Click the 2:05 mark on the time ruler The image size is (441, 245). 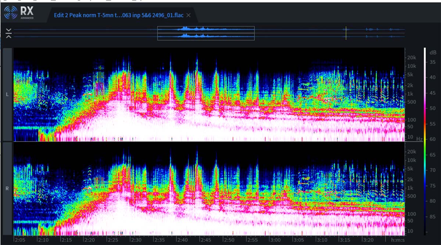coord(19,239)
